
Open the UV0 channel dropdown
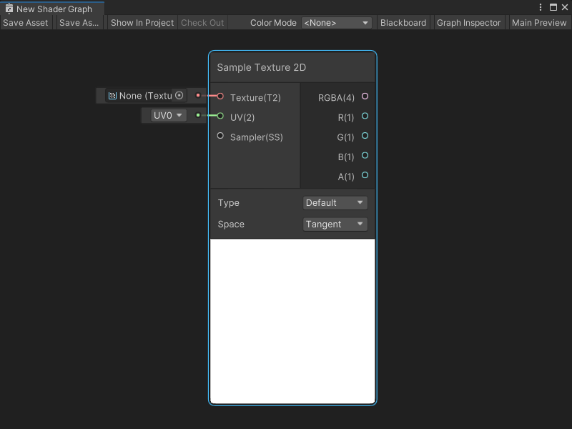[x=164, y=115]
